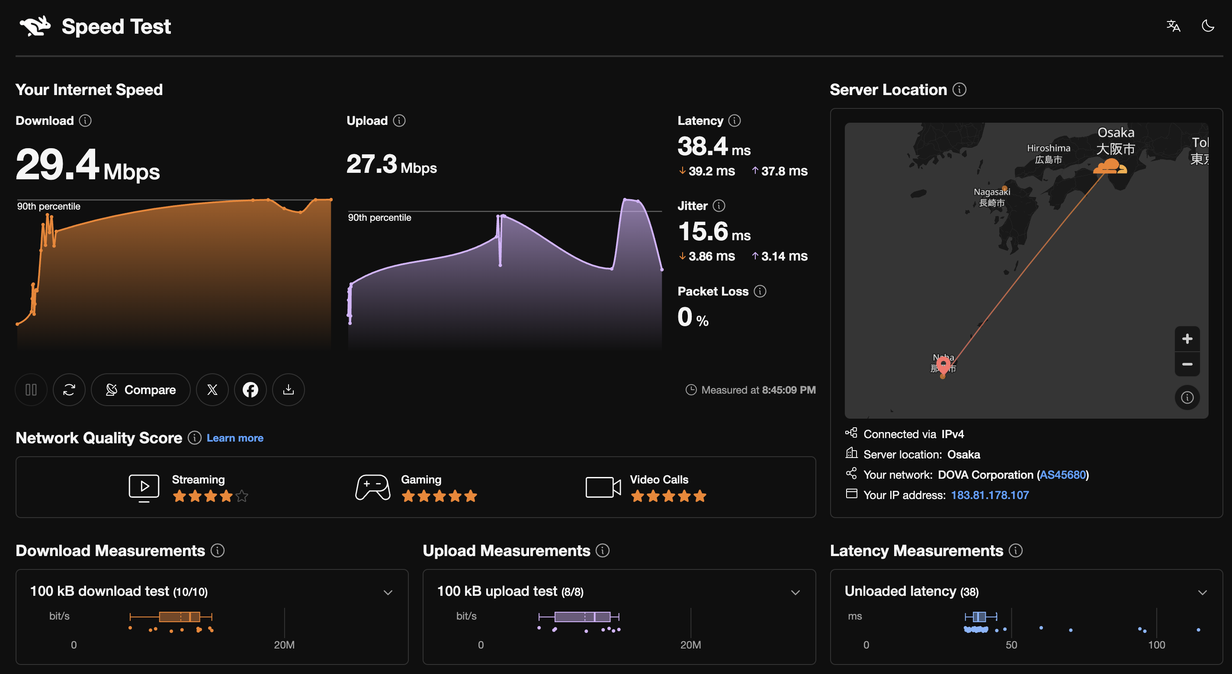
Task: Toggle dark mode with the moon icon
Action: click(1208, 26)
